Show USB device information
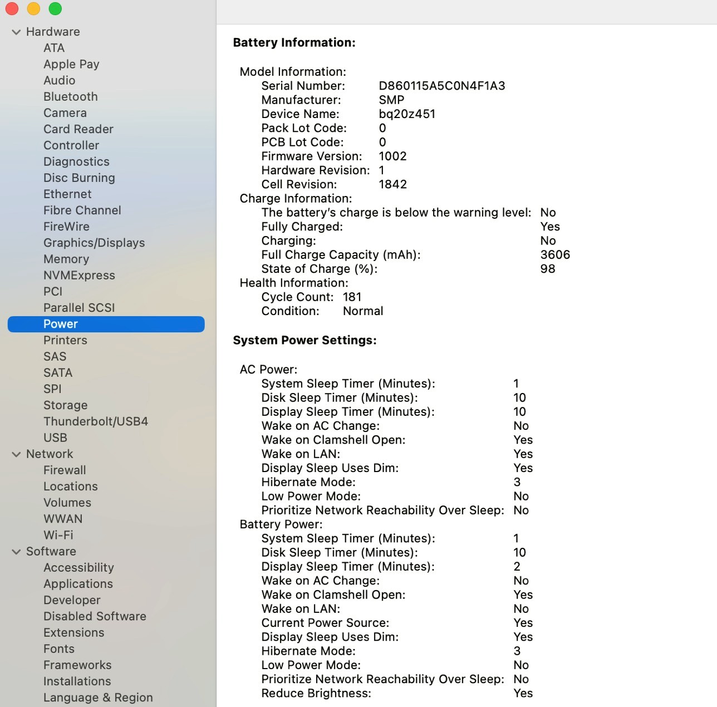The width and height of the screenshot is (717, 707). click(x=55, y=438)
